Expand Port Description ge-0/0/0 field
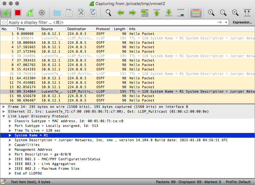The width and height of the screenshot is (255, 185). [x=10, y=154]
